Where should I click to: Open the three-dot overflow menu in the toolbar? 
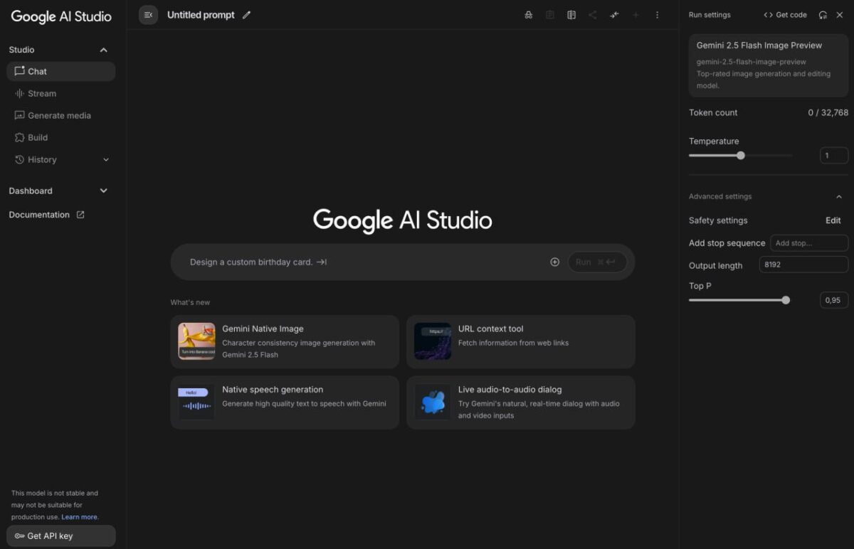[657, 14]
